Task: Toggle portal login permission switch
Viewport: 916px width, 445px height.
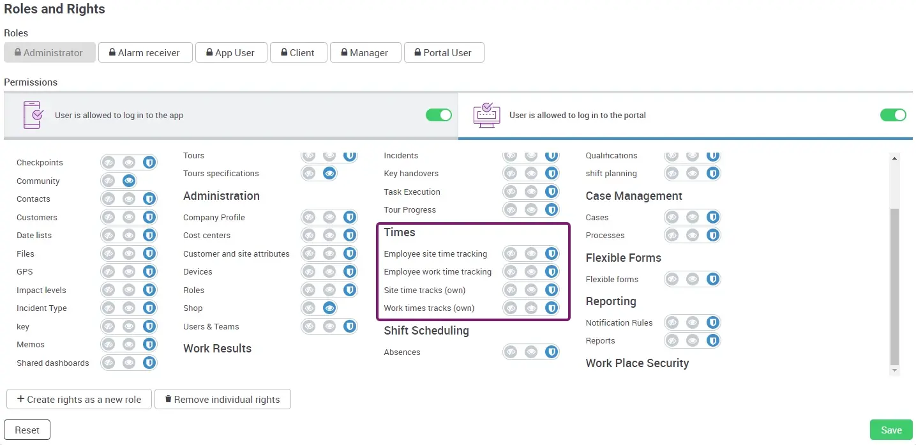Action: point(893,115)
